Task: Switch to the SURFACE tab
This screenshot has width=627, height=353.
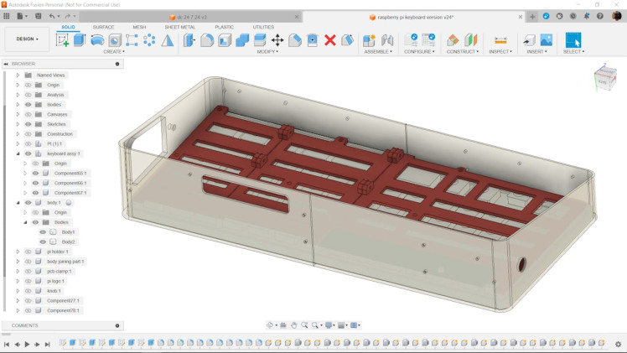Action: (x=103, y=27)
